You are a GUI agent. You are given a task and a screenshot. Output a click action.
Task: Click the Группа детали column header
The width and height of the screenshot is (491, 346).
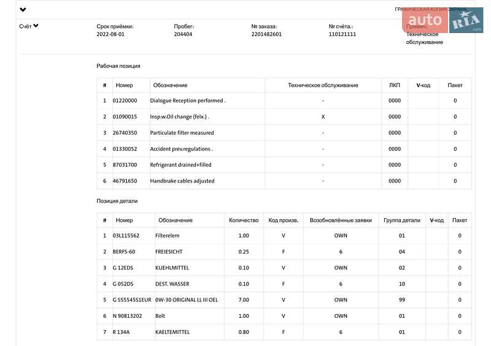tap(402, 220)
